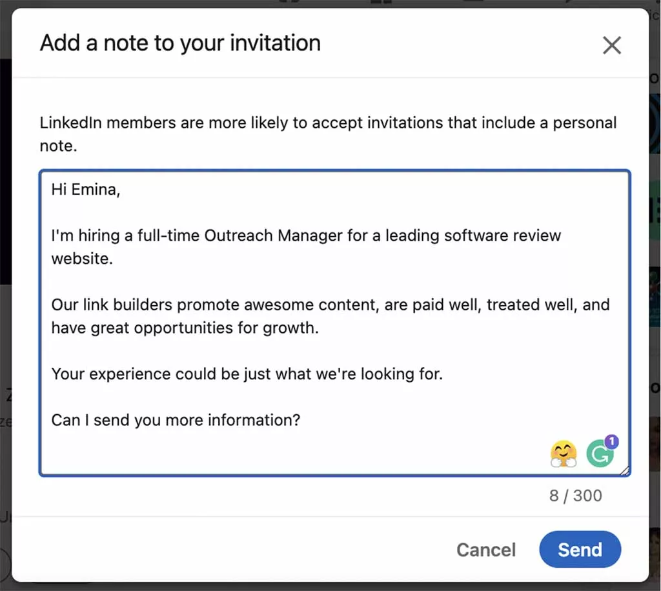The width and height of the screenshot is (661, 591).
Task: Click the "Add a note to your invitation" heading
Action: click(180, 43)
